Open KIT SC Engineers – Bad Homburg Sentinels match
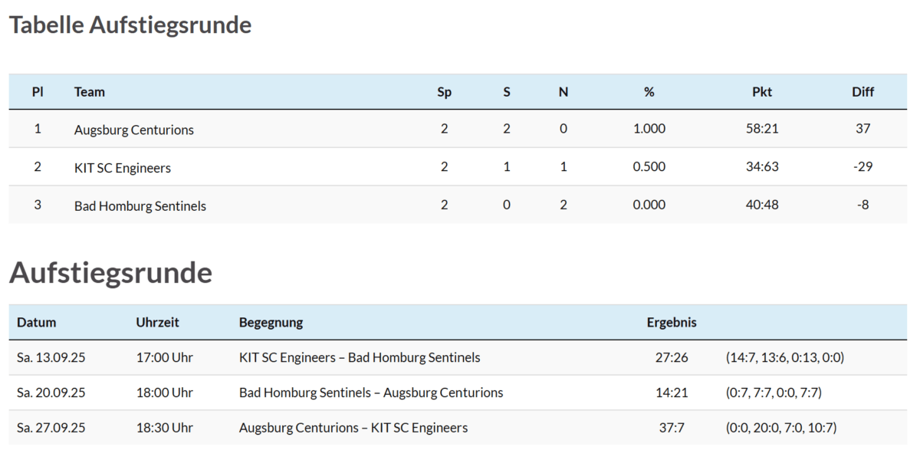This screenshot has height=460, width=920. coord(360,357)
